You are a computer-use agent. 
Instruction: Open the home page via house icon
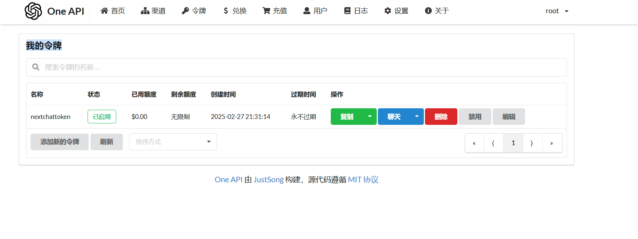coord(104,11)
